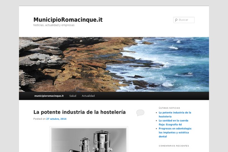Click the COMENTARIOS RECIENTES heading
Viewport: 228px width, 152px height.
click(174, 146)
